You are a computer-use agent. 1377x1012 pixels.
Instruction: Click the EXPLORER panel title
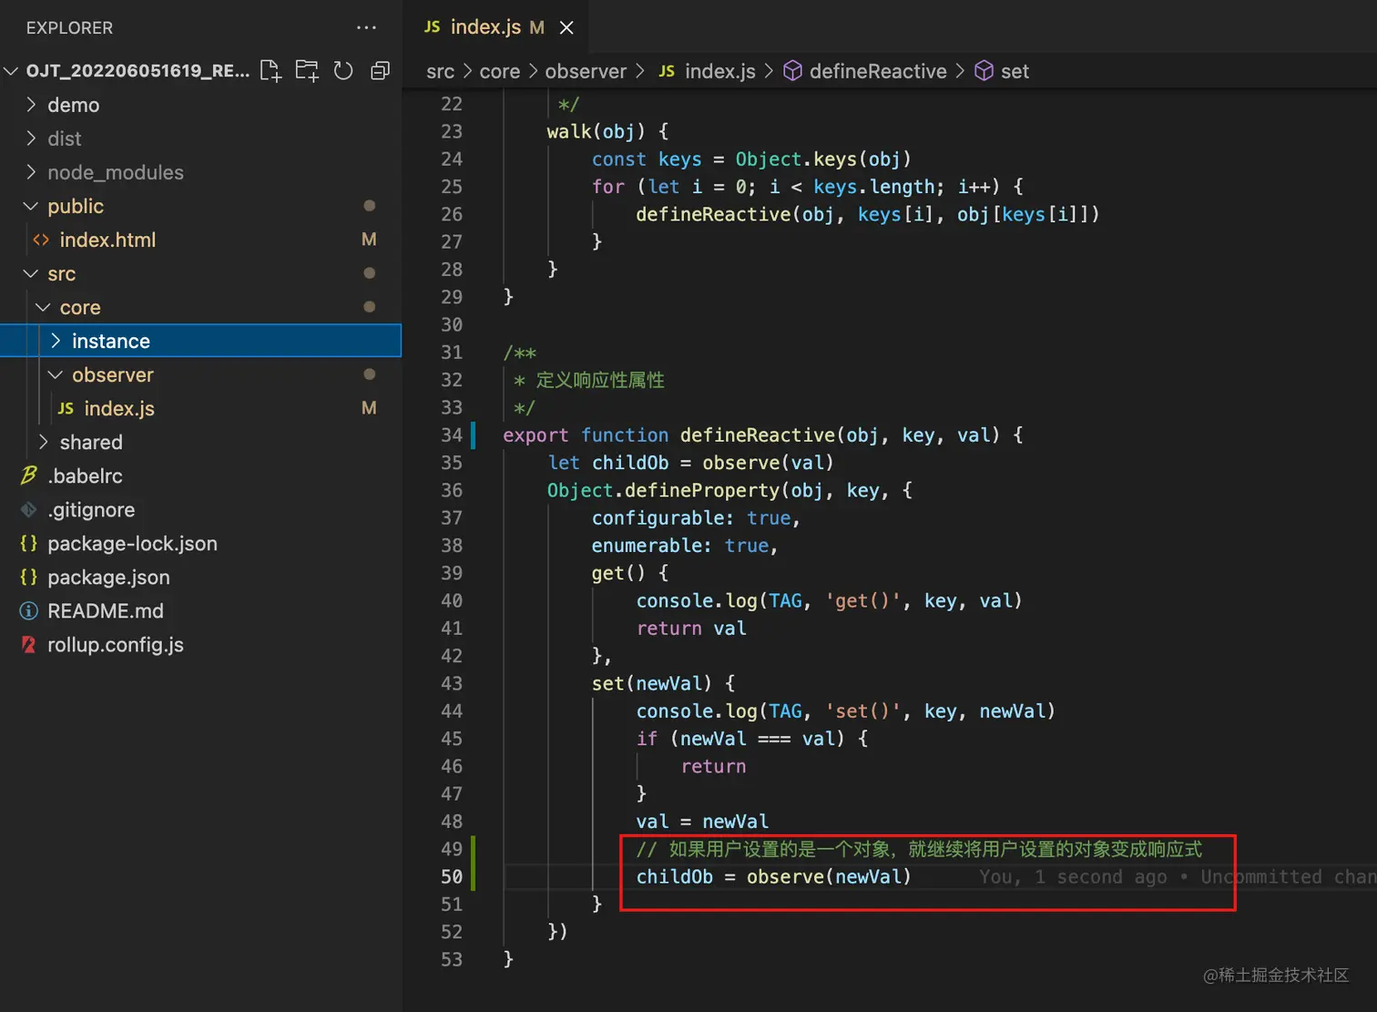[x=69, y=28]
